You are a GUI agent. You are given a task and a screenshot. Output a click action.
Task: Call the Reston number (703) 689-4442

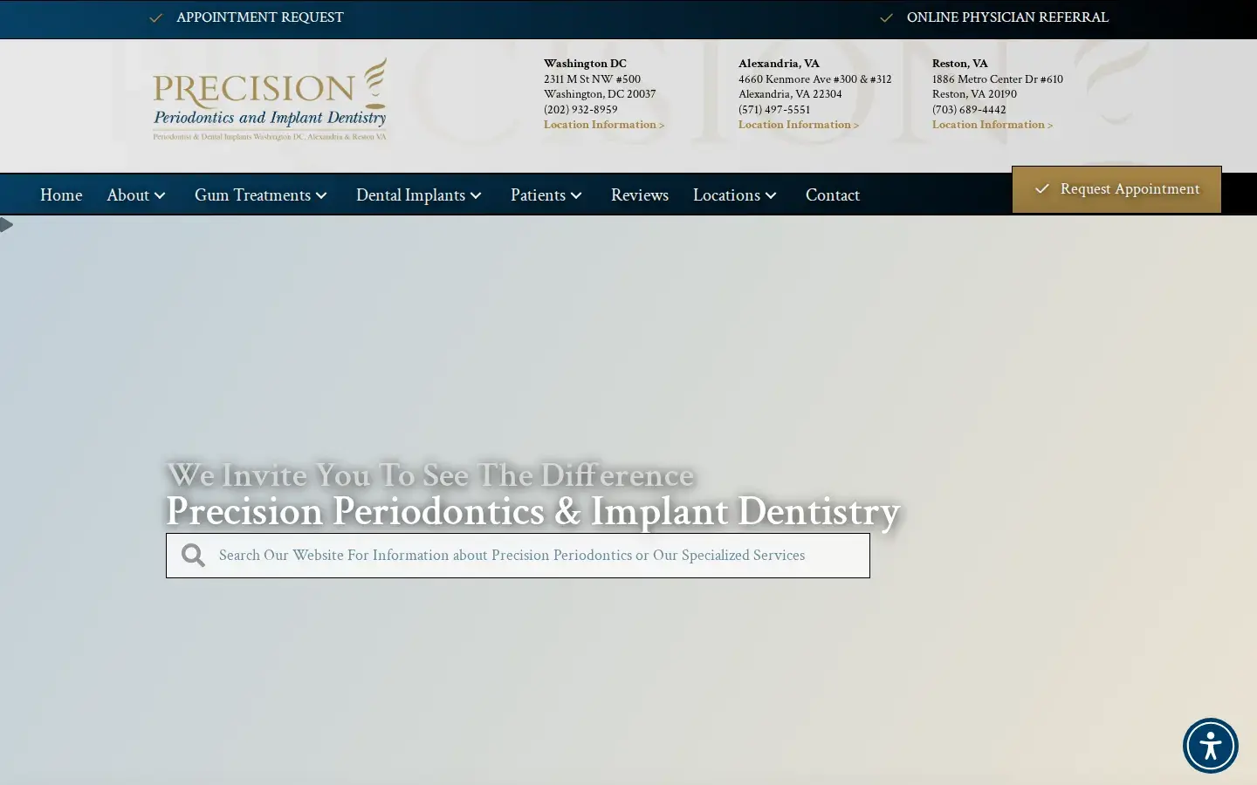pyautogui.click(x=969, y=110)
